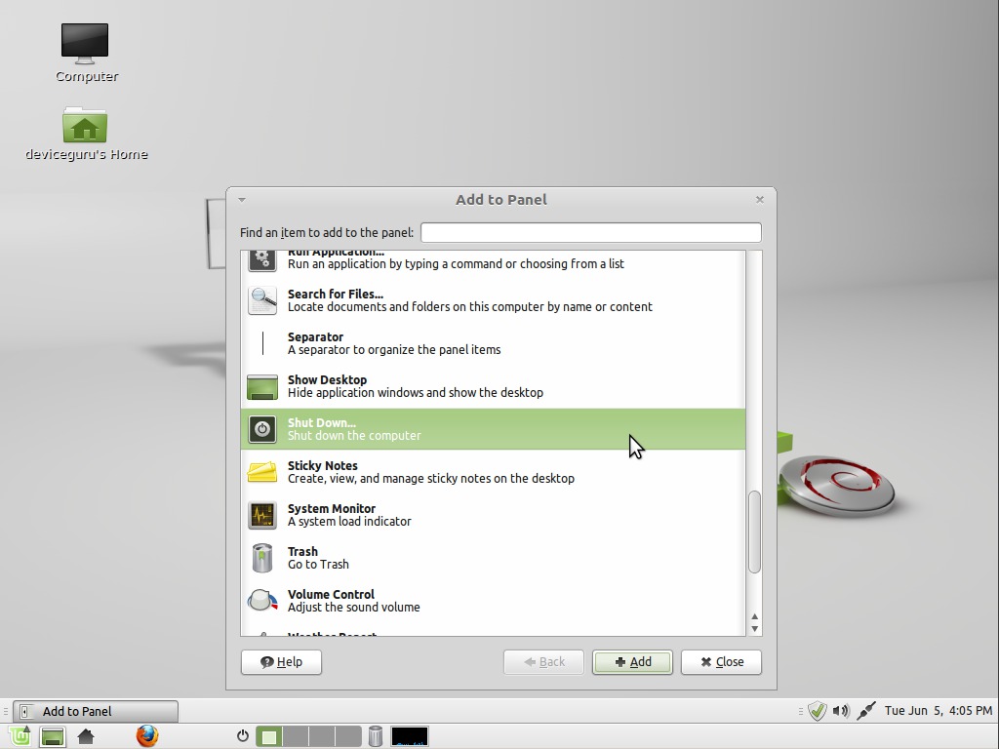999x749 pixels.
Task: Launch Firefox from the bottom panel
Action: coord(147,736)
